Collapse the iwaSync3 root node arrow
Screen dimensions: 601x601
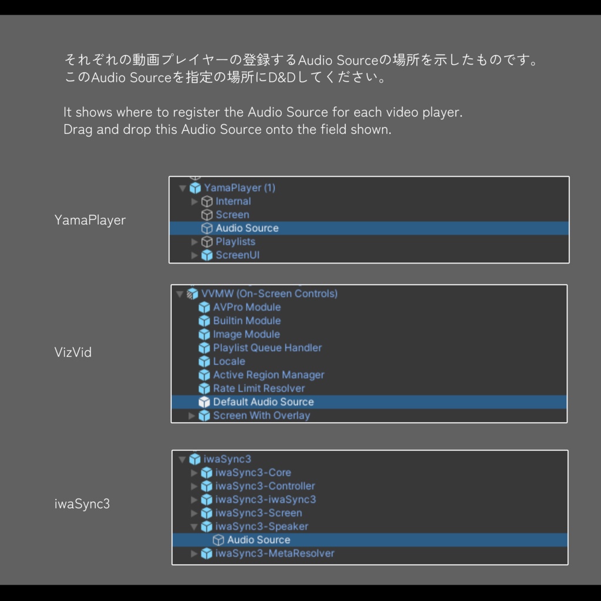point(182,459)
